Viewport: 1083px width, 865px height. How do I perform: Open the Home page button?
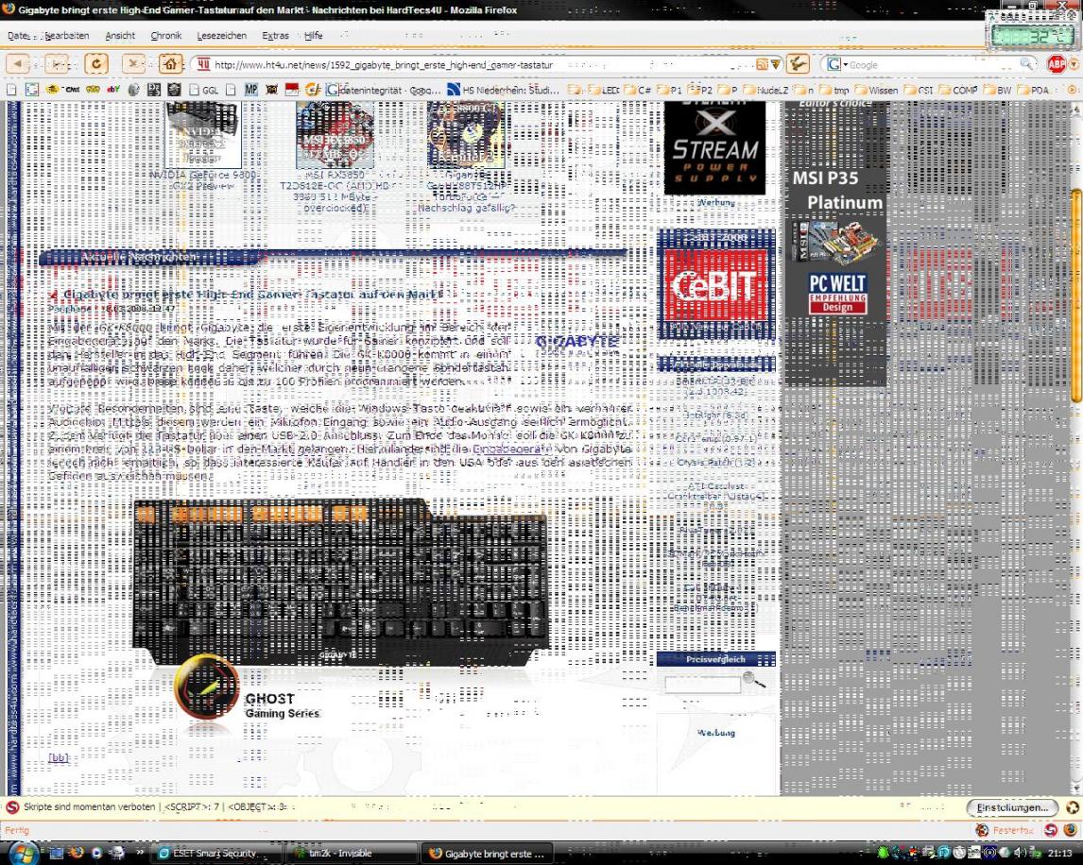170,64
